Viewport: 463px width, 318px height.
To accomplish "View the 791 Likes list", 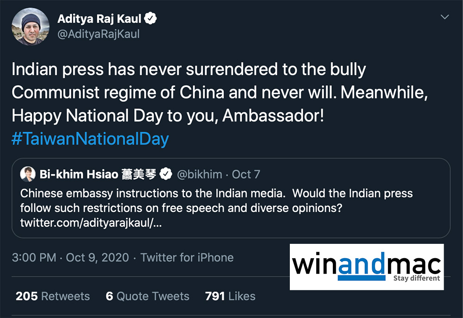I will click(x=230, y=296).
